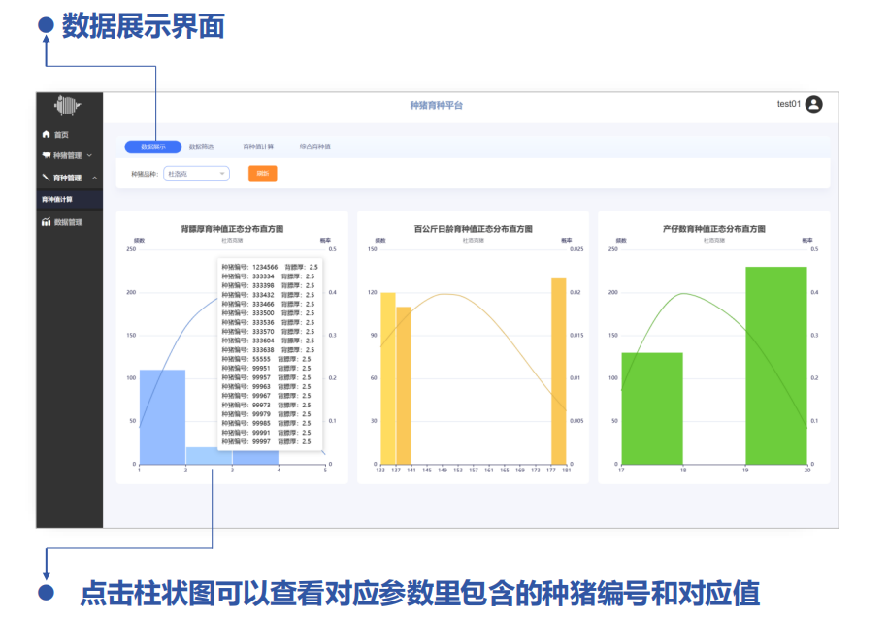Open the 综合育种值 tab

point(315,147)
